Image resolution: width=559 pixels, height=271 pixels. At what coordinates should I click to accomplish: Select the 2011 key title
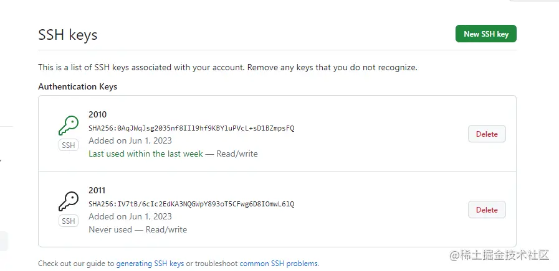[x=98, y=190]
